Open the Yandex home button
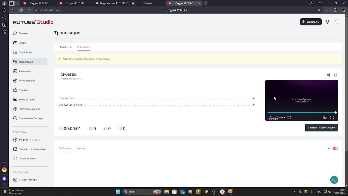 [21, 10]
